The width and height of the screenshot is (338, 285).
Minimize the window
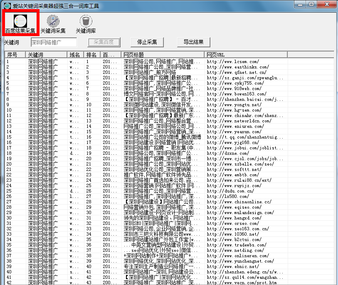coord(300,4)
